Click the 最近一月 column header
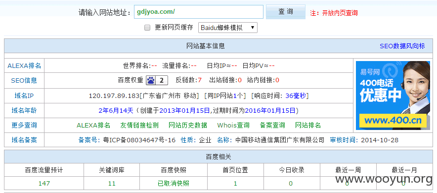This screenshot has height=193, width=437. [404, 170]
